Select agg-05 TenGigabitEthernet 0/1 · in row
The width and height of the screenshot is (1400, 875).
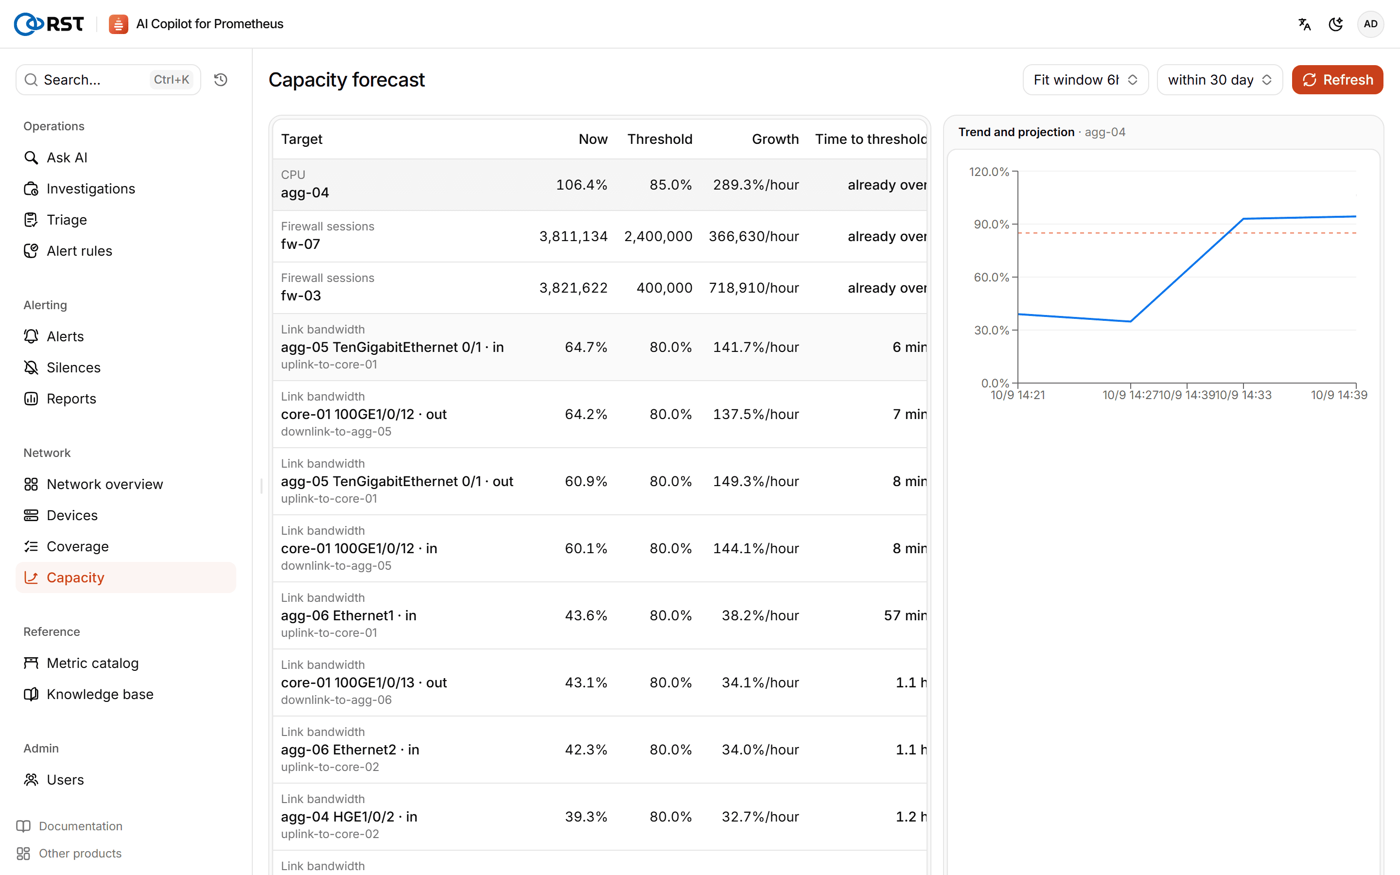[x=600, y=347]
